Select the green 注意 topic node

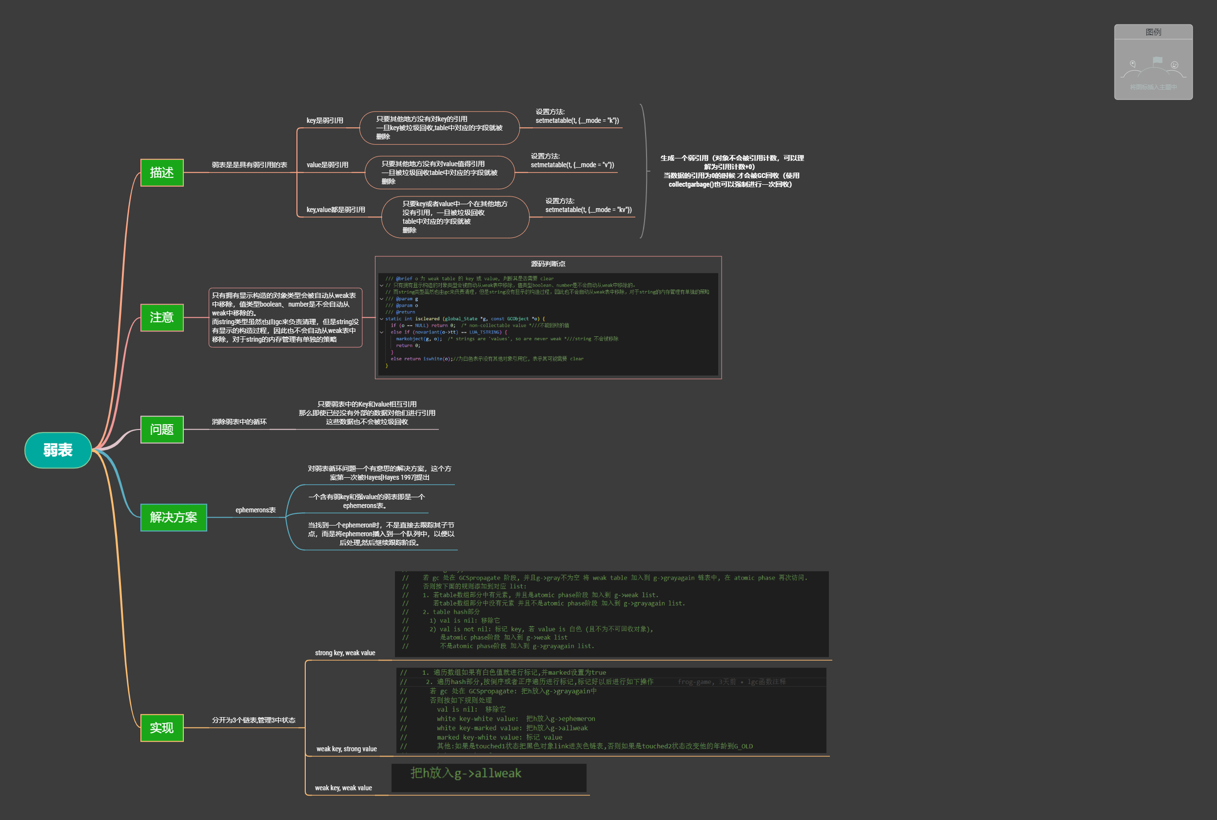pyautogui.click(x=161, y=317)
